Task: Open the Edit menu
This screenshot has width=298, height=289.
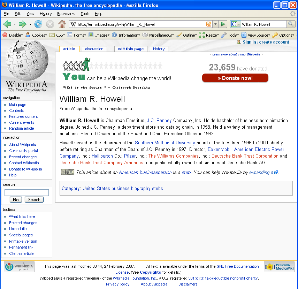Action: pos(18,14)
